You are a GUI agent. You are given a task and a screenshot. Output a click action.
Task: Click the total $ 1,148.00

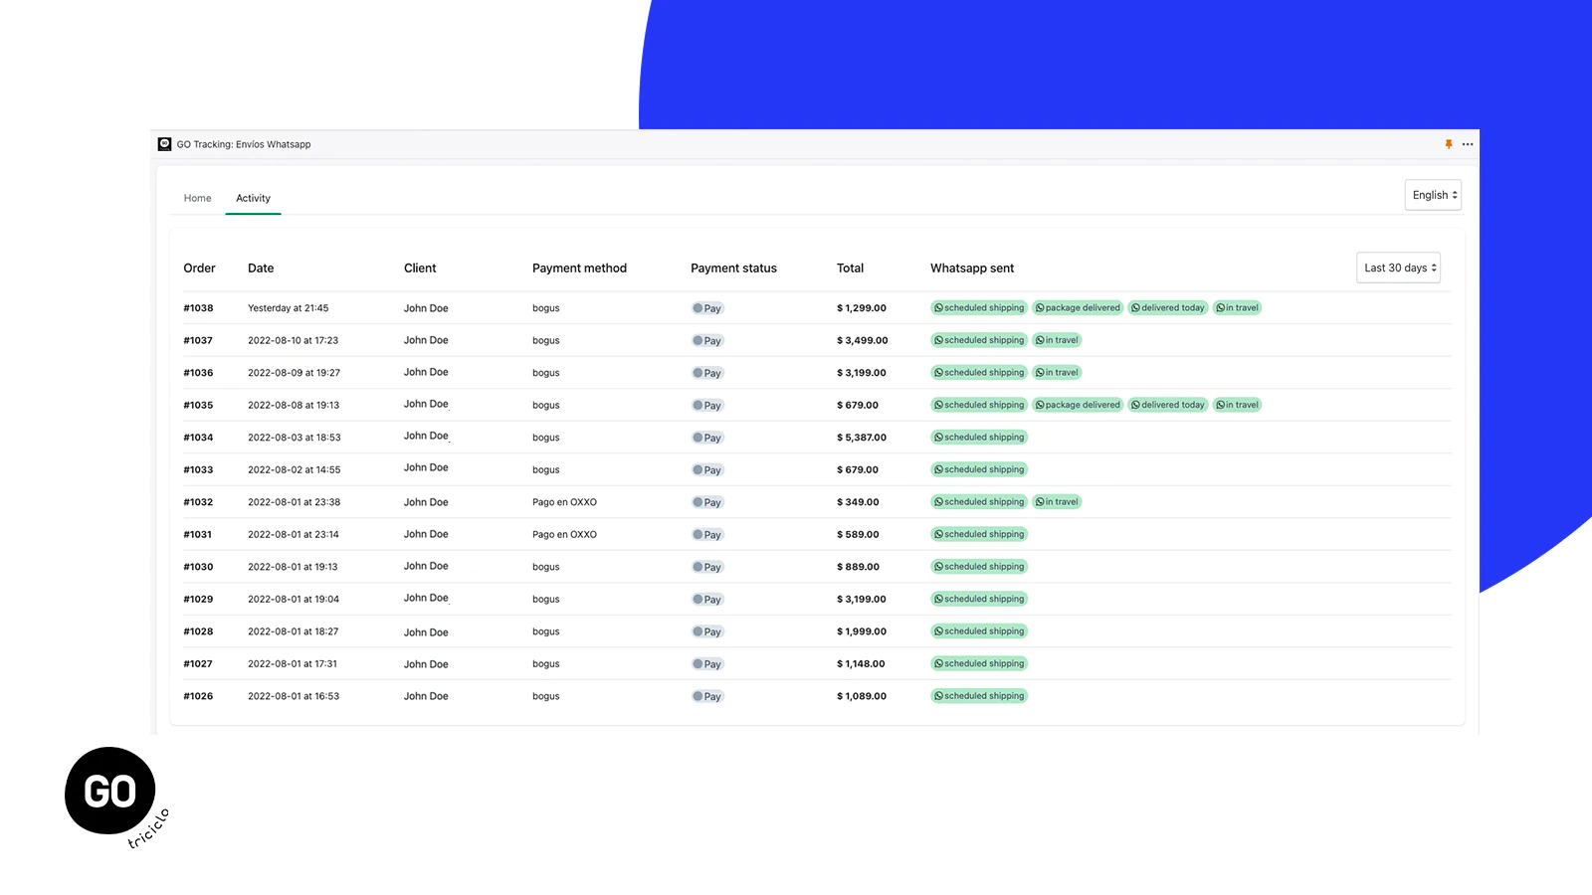pos(861,663)
